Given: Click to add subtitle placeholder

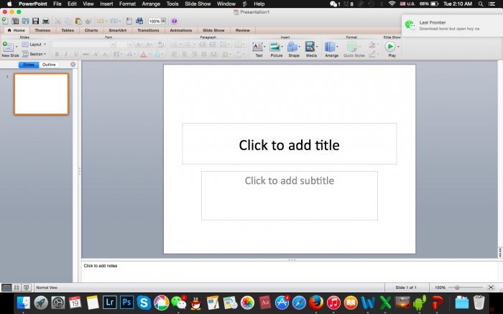Looking at the screenshot, I should pyautogui.click(x=290, y=195).
